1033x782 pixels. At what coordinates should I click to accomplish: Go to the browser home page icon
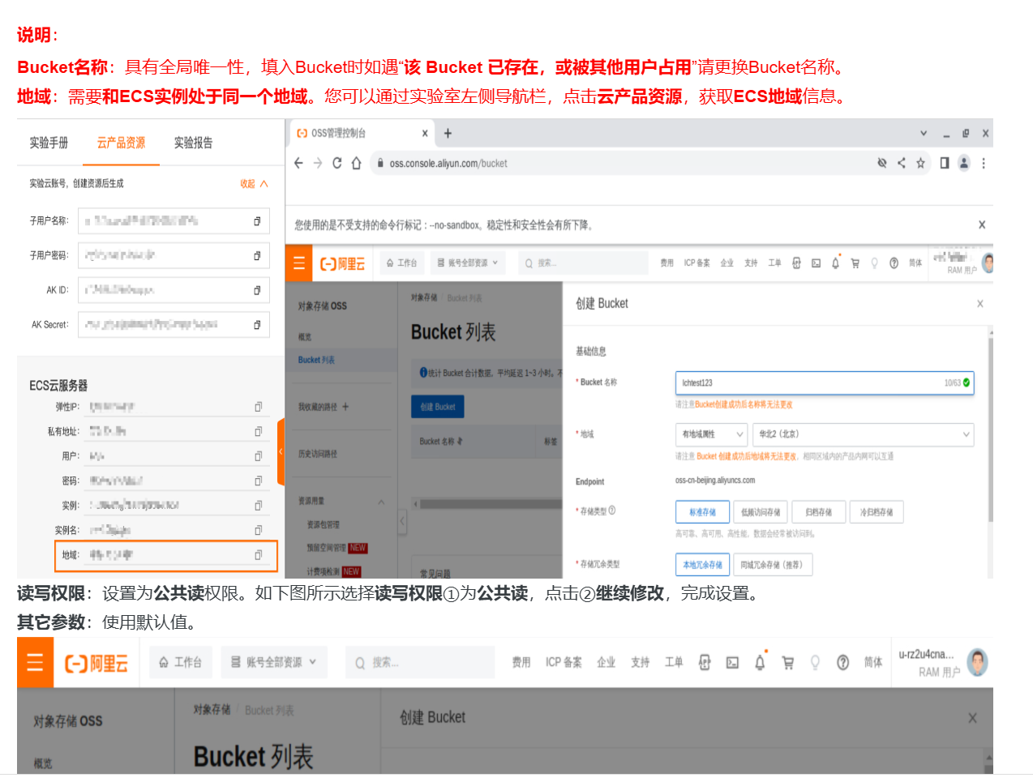coord(356,163)
